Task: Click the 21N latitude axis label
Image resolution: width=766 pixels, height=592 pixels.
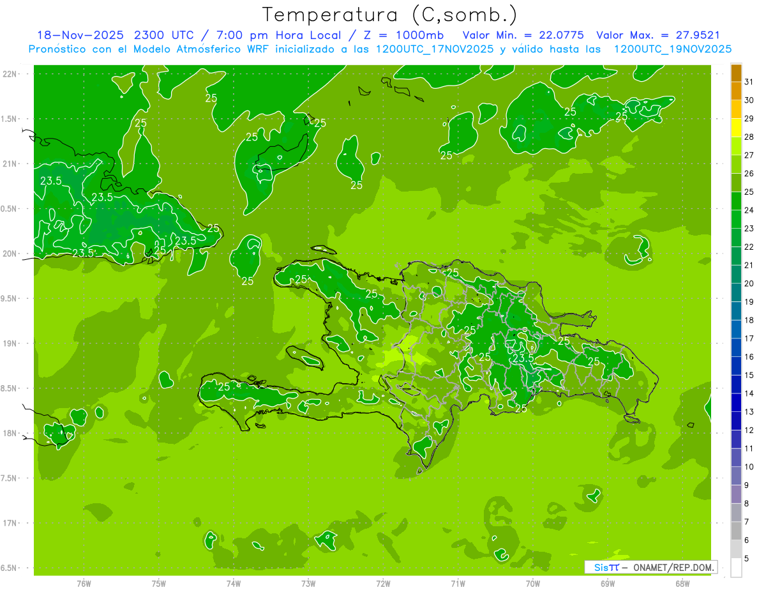Action: pos(10,163)
